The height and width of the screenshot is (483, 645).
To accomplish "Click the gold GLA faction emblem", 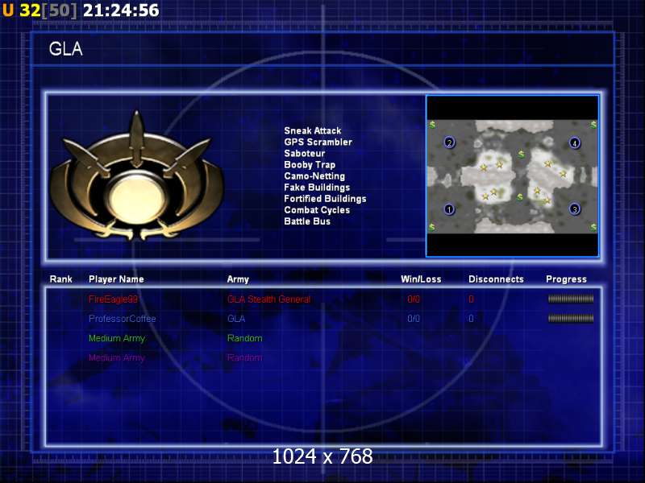I will point(138,176).
